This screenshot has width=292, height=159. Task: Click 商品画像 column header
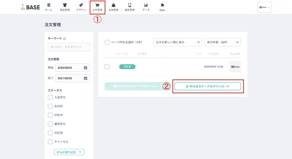[235, 54]
